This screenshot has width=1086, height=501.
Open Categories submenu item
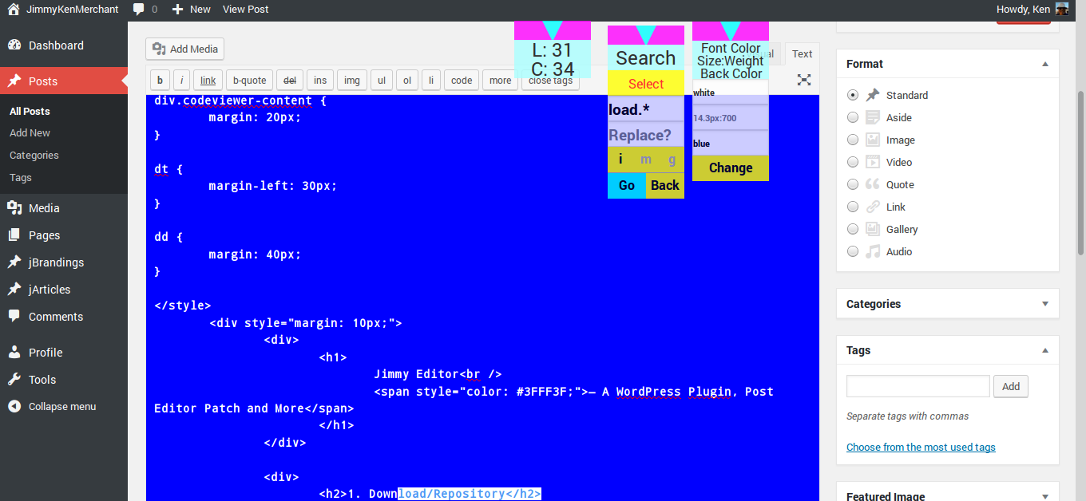click(x=34, y=156)
